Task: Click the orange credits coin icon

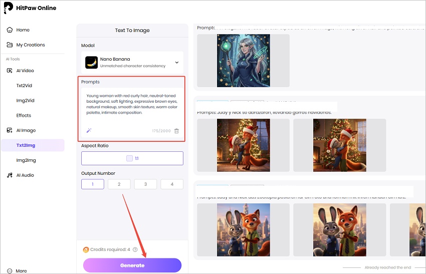Action: 86,249
